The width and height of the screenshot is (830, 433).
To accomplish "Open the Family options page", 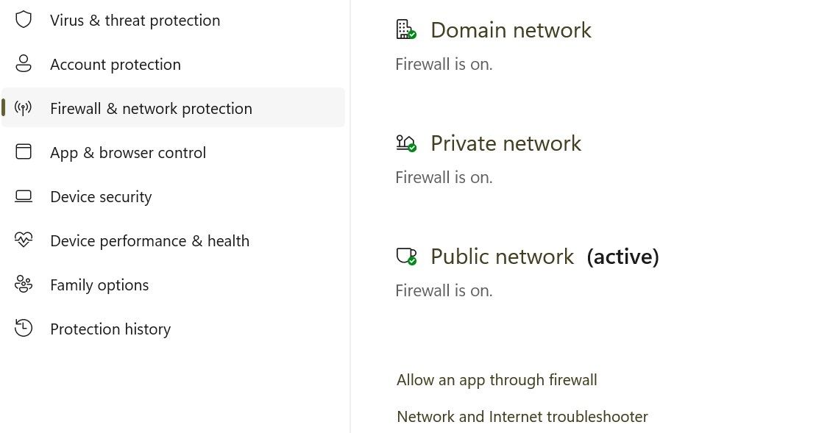I will tap(99, 285).
